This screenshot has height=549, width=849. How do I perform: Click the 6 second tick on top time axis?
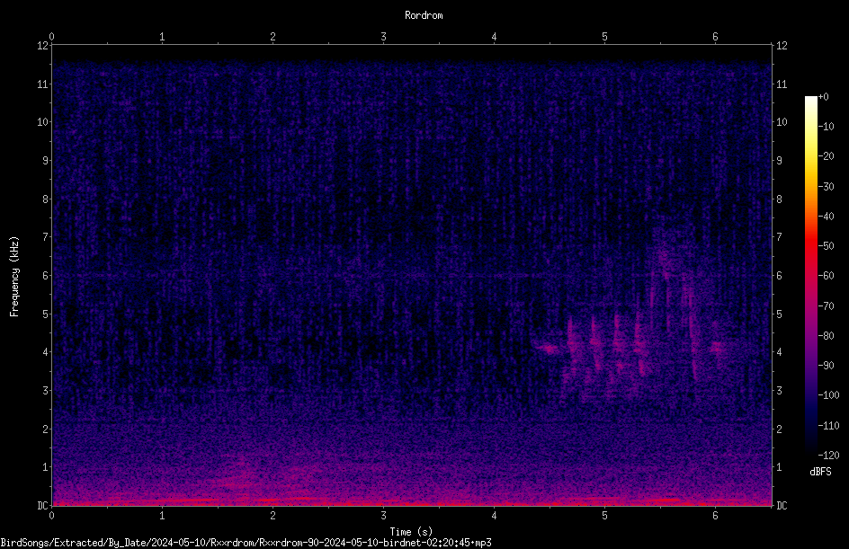715,37
